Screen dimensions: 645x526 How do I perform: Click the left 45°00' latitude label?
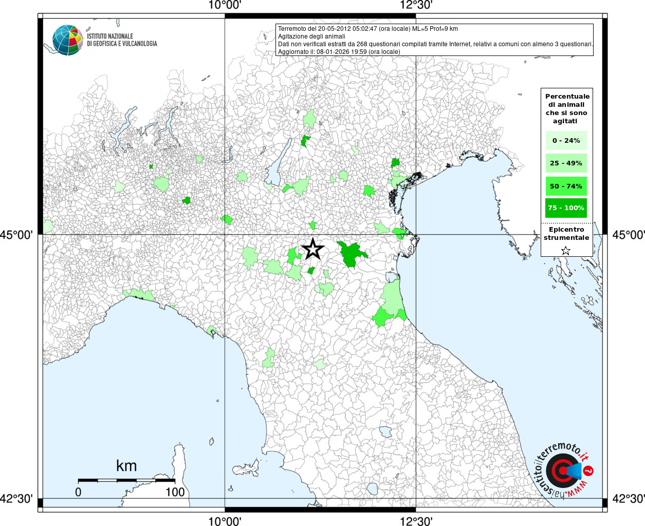(x=16, y=235)
